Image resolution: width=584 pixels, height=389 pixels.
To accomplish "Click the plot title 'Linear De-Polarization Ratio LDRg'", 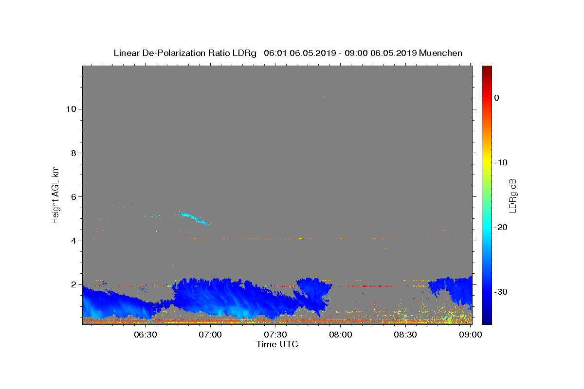I will click(185, 53).
